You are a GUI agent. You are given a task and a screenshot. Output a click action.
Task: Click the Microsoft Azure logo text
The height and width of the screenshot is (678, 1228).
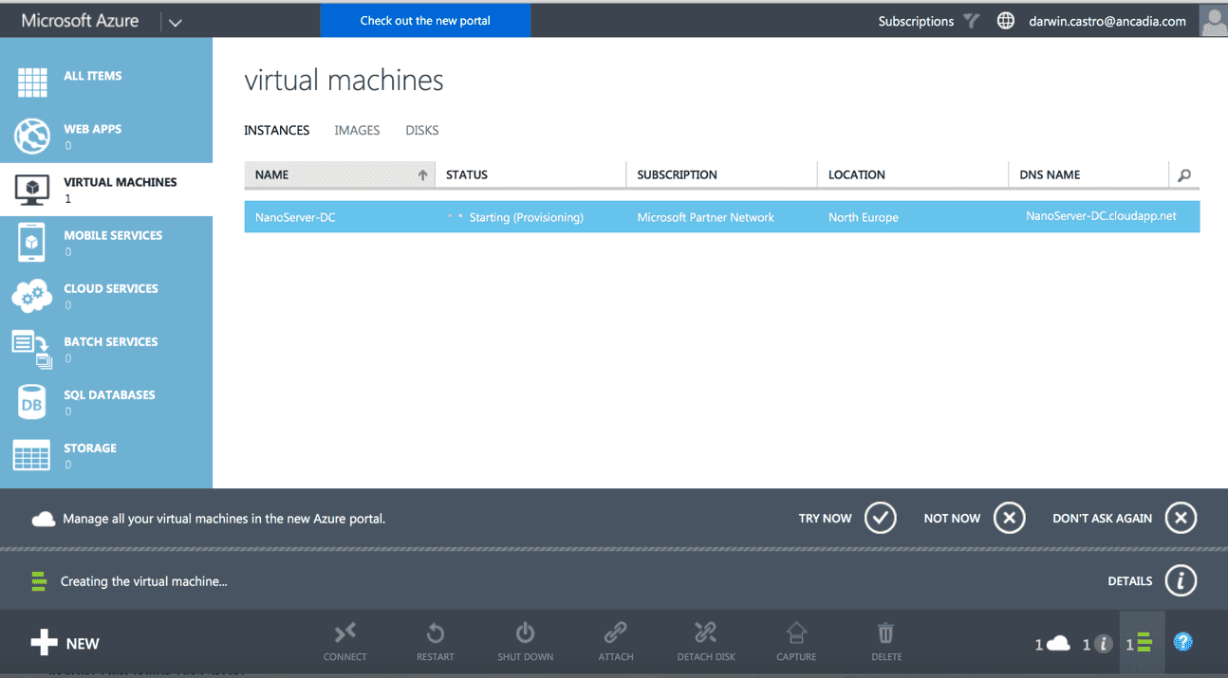pyautogui.click(x=80, y=21)
